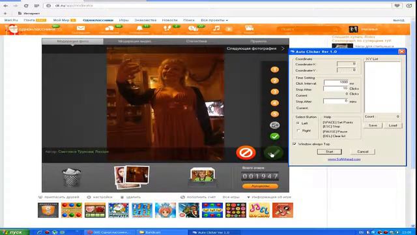This screenshot has width=417, height=235.
Task: Click Load button under XY List
Action: (393, 125)
